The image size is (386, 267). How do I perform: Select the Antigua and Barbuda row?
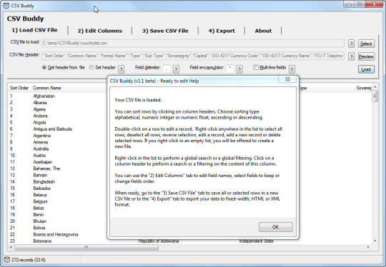52,129
